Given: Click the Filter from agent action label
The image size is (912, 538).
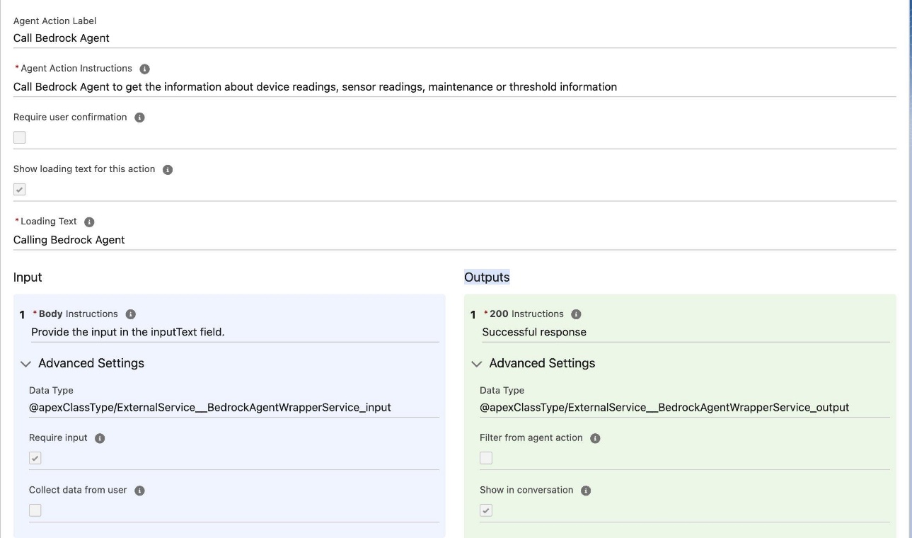Looking at the screenshot, I should tap(531, 437).
